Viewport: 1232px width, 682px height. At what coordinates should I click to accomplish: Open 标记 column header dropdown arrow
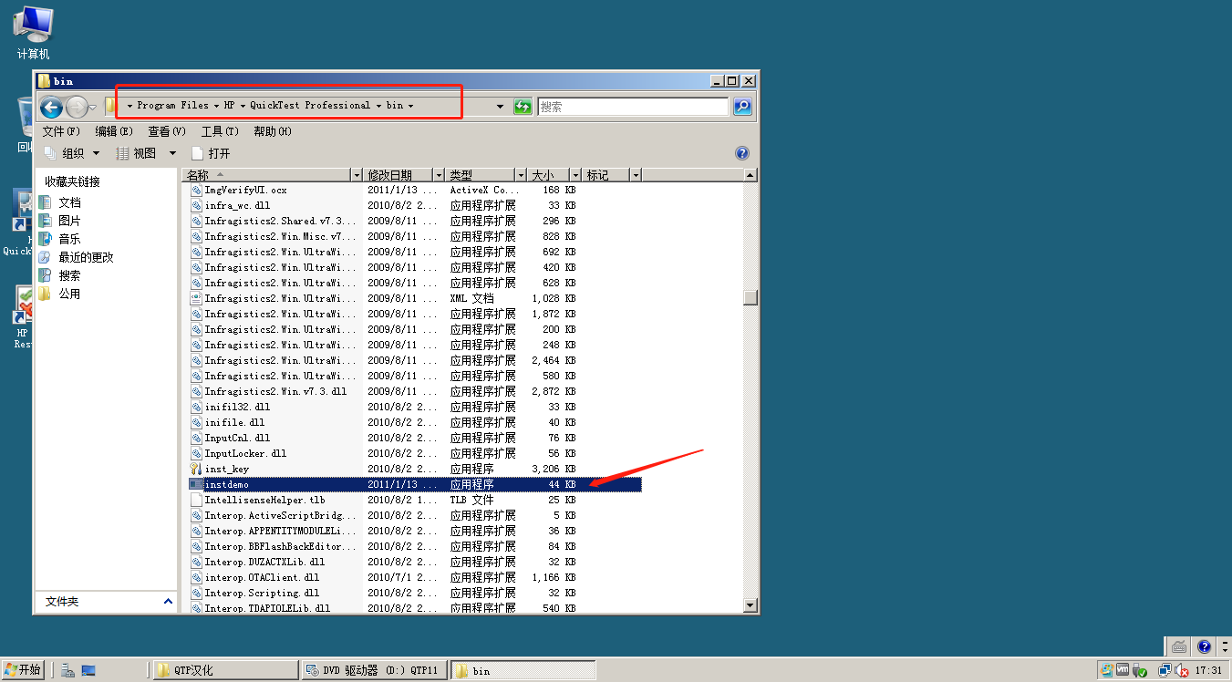click(636, 174)
